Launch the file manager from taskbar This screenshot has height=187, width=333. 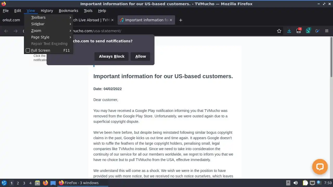37,183
